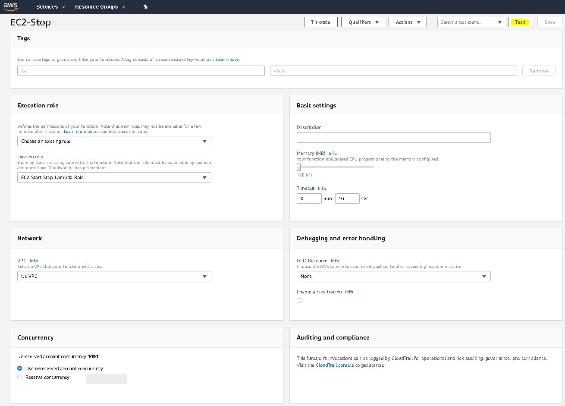Open the DLQ Resource dropdown

click(x=393, y=276)
